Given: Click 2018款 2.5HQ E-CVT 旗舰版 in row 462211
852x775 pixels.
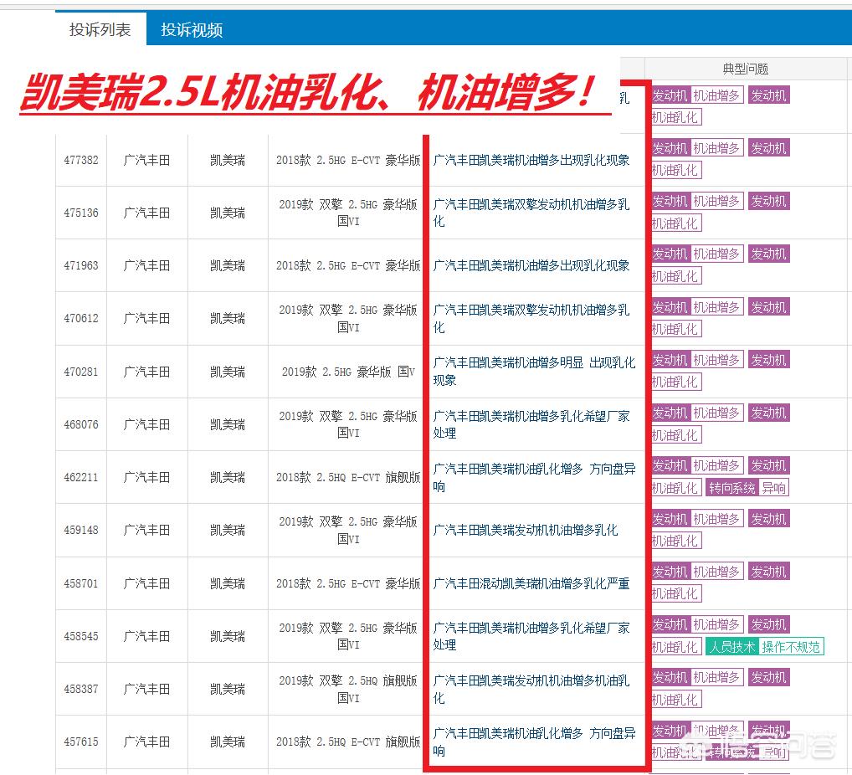Looking at the screenshot, I should (348, 478).
